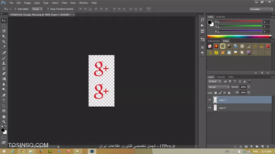275x154 pixels.
Task: Toggle lock image pixels
Action: coord(220,93)
